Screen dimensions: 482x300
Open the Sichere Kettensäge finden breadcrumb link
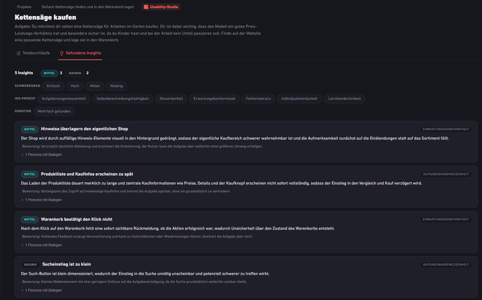pyautogui.click(x=88, y=7)
